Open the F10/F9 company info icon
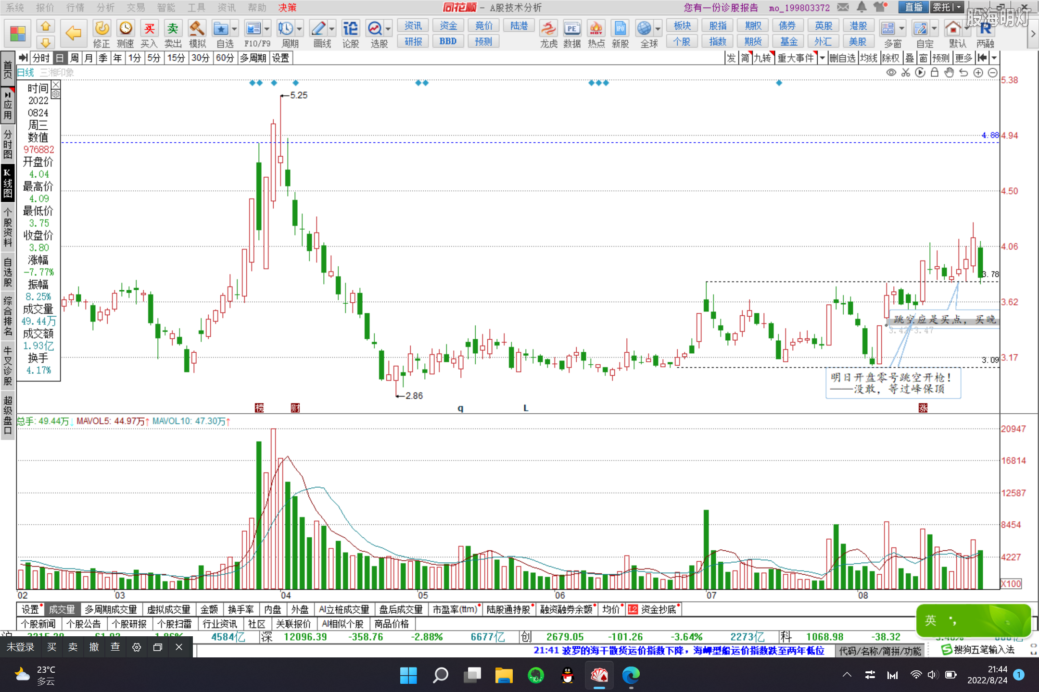1039x692 pixels. [253, 29]
